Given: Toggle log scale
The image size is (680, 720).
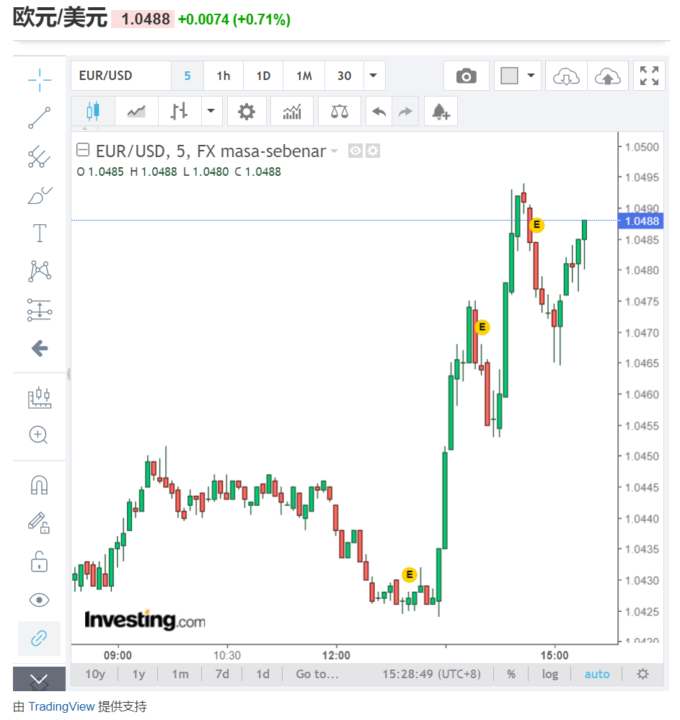Looking at the screenshot, I should [x=550, y=674].
